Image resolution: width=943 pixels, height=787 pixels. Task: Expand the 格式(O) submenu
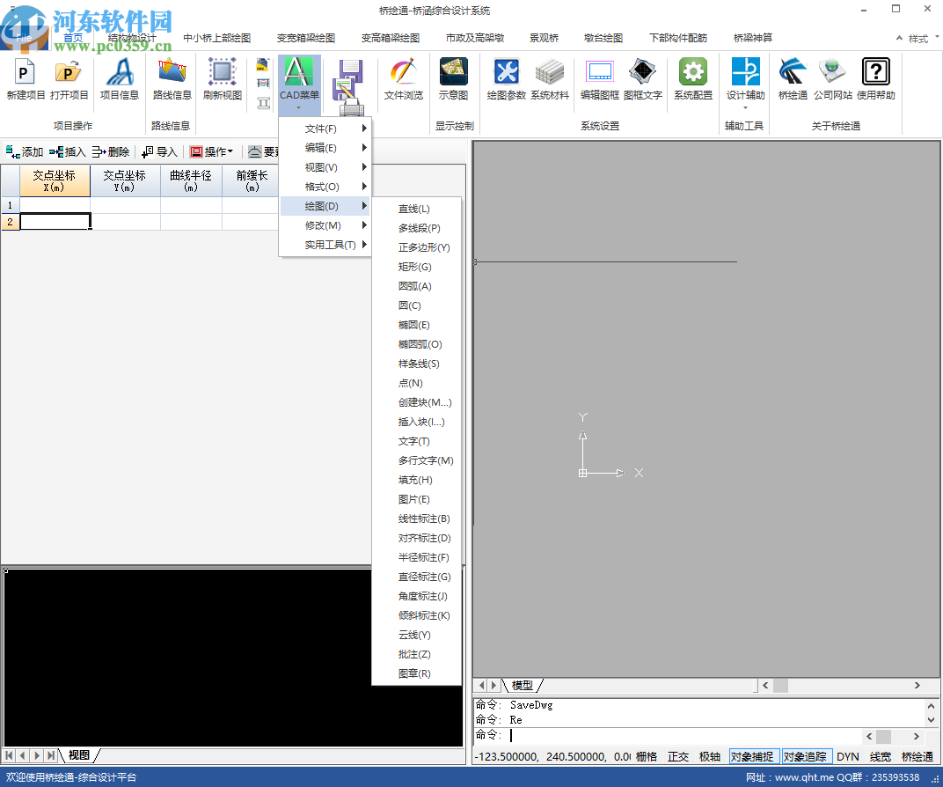(325, 187)
